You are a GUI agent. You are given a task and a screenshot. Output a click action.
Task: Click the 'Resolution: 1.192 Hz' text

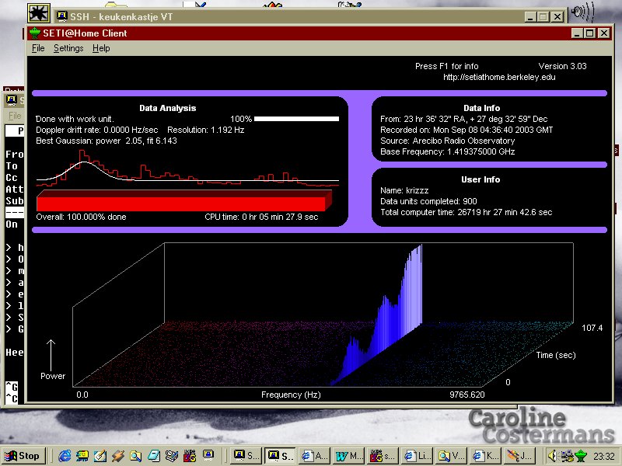point(205,130)
